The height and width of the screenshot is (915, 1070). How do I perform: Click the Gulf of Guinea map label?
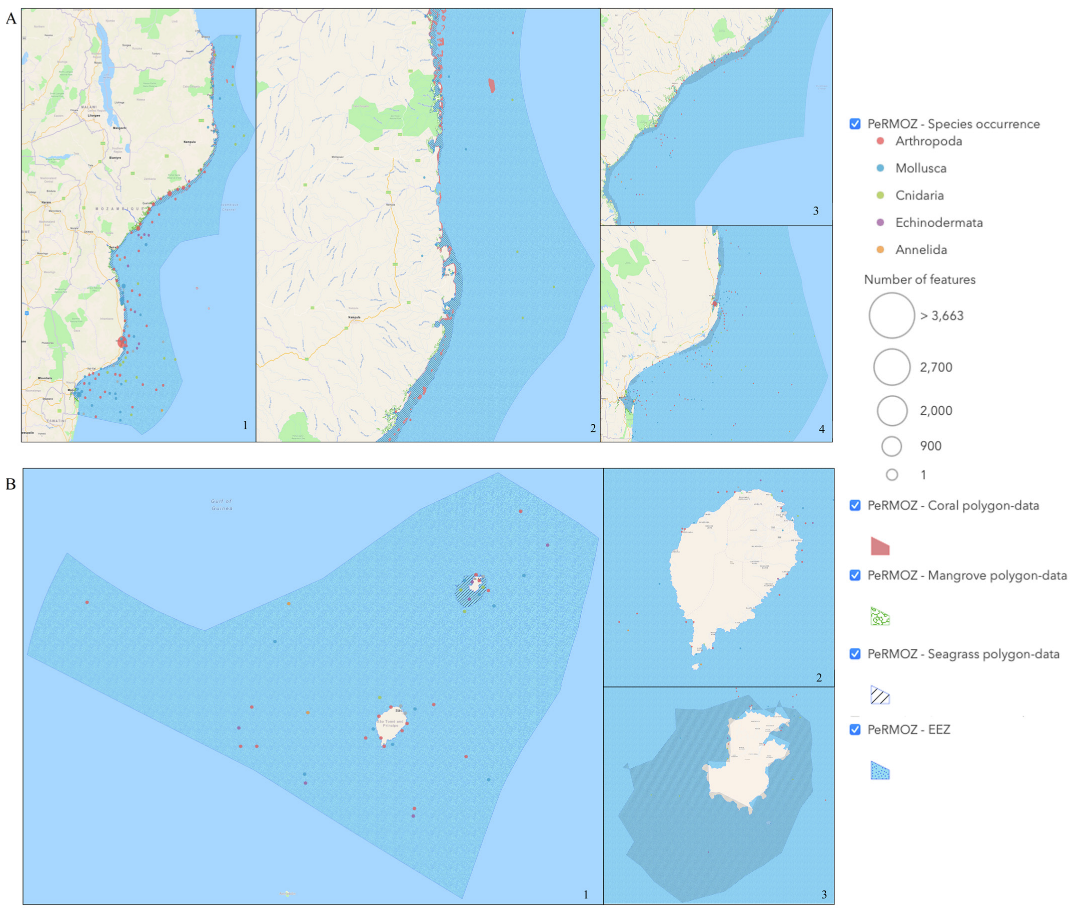coord(222,504)
